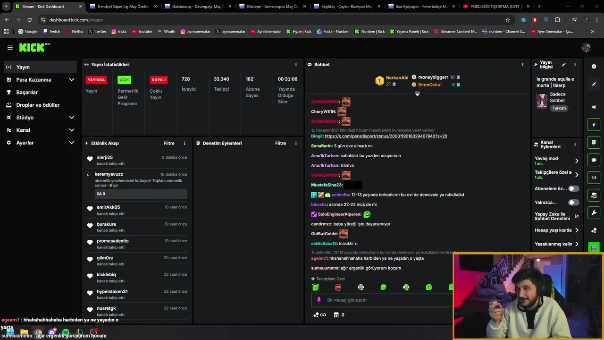Click alerji25 follow event
The image size is (604, 340).
pyautogui.click(x=136, y=161)
